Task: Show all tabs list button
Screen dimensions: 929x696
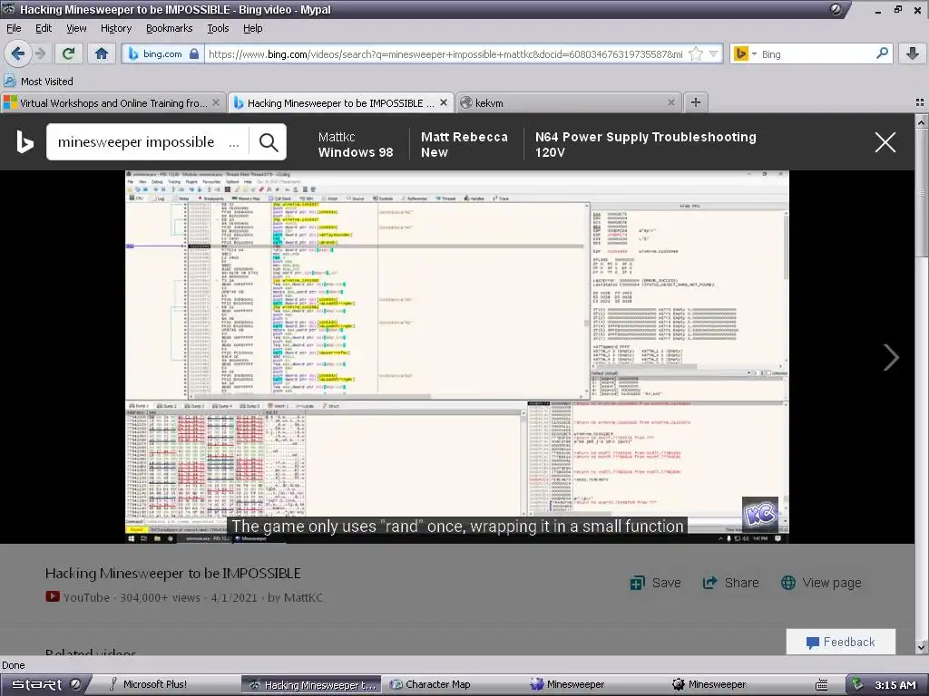Action: click(x=920, y=102)
